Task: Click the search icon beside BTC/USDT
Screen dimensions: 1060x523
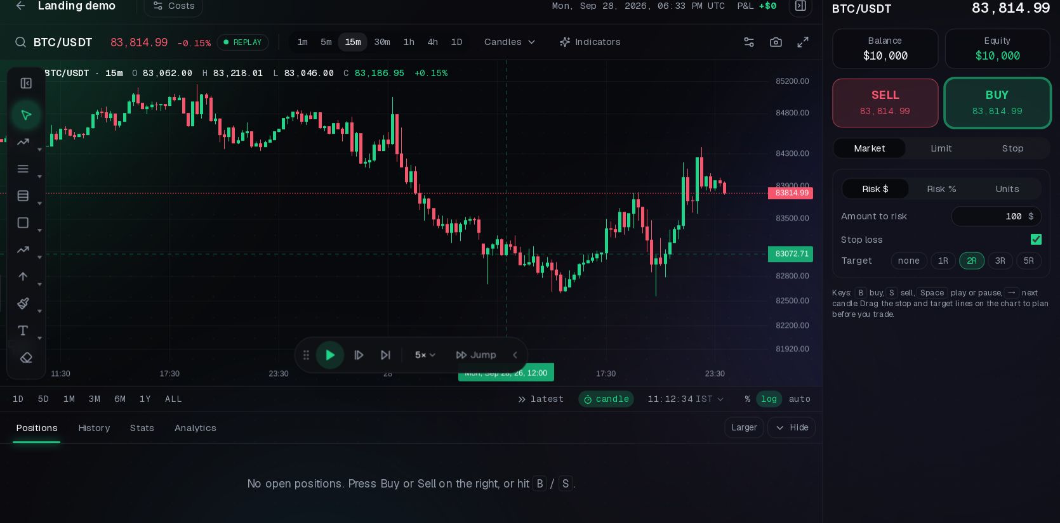Action: tap(20, 42)
